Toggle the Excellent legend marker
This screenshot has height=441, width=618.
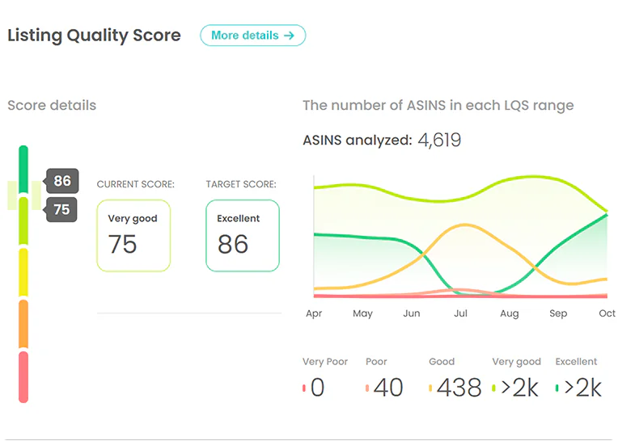(x=557, y=388)
